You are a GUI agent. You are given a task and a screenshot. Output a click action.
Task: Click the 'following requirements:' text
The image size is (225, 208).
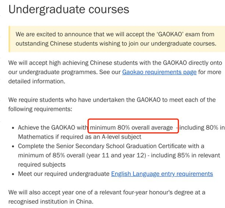[x=40, y=109]
